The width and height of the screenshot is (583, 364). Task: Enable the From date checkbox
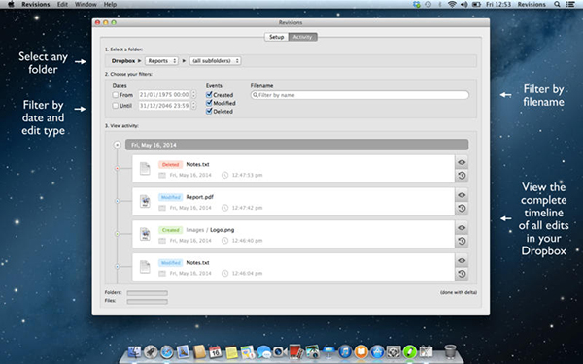coord(116,95)
